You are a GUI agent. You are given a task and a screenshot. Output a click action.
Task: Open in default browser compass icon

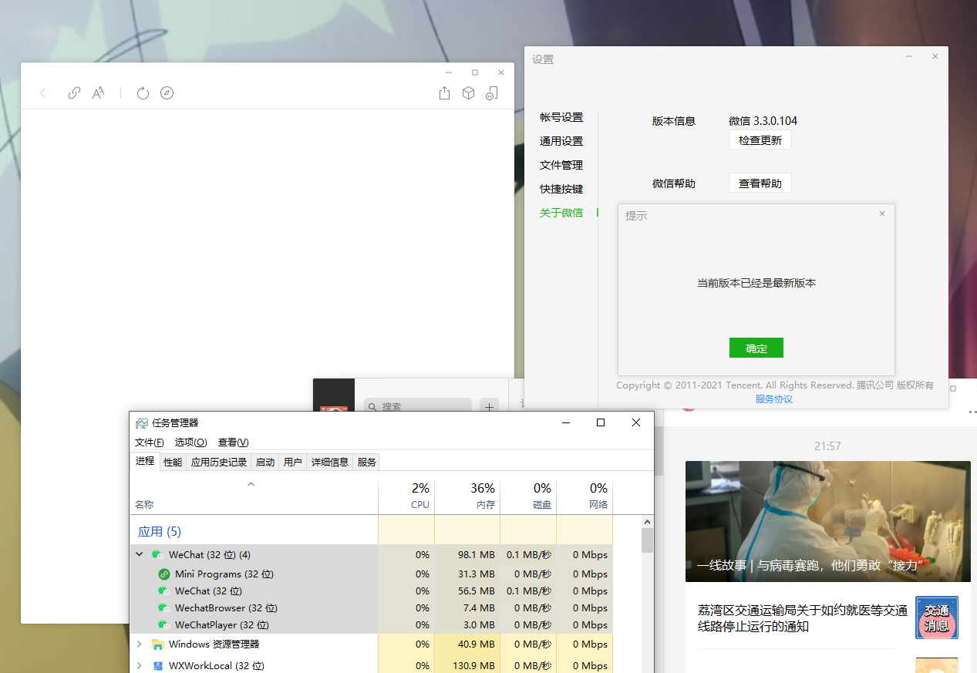(167, 93)
